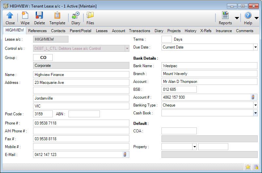Click the Phone # field

81,123
